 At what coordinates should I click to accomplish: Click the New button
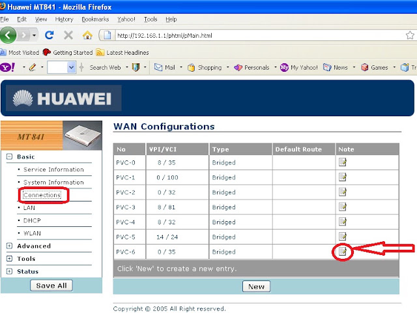pyautogui.click(x=256, y=286)
